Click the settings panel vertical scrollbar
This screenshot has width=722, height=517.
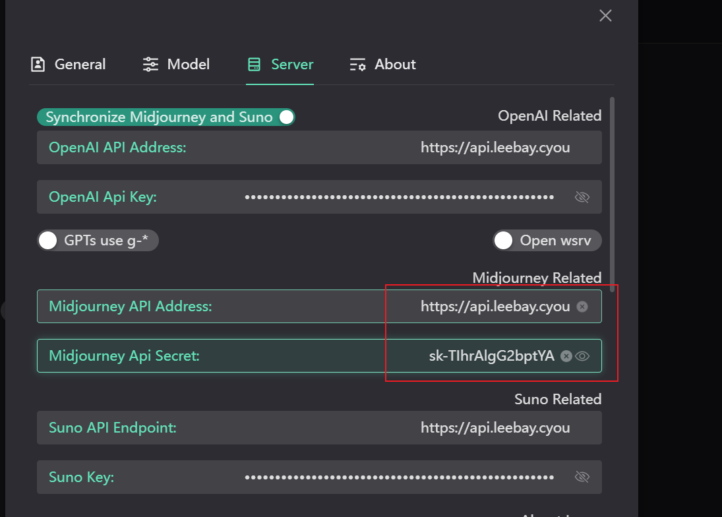pos(613,191)
